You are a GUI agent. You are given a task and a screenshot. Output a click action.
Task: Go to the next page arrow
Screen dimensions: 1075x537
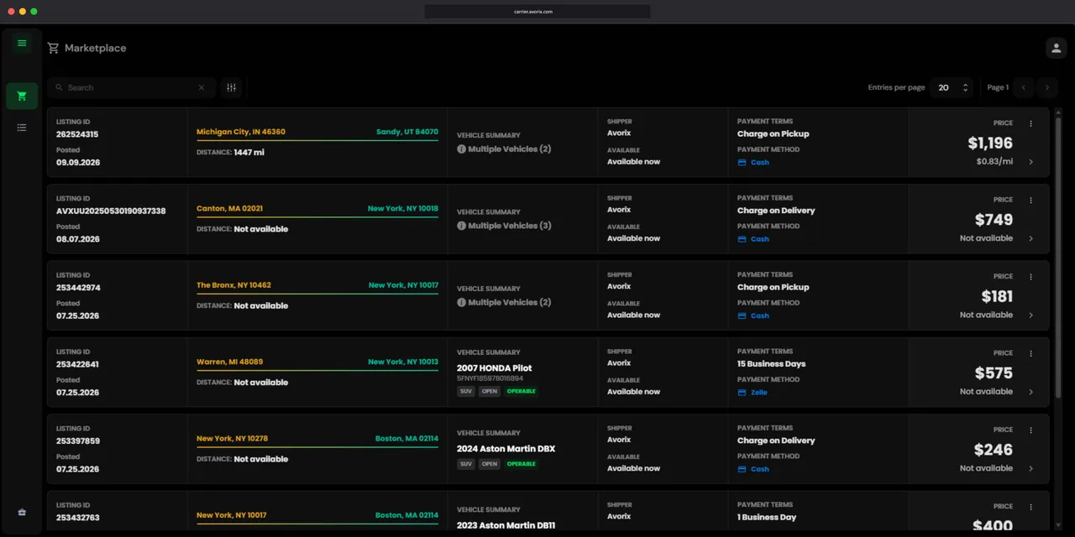pos(1046,87)
